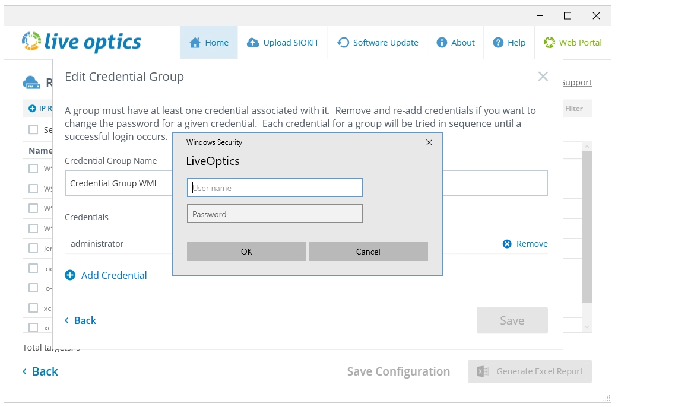Minimize the Live Optics window
675x407 pixels.
point(540,16)
